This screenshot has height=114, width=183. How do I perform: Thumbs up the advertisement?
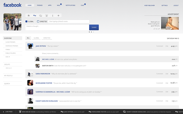(155, 29)
